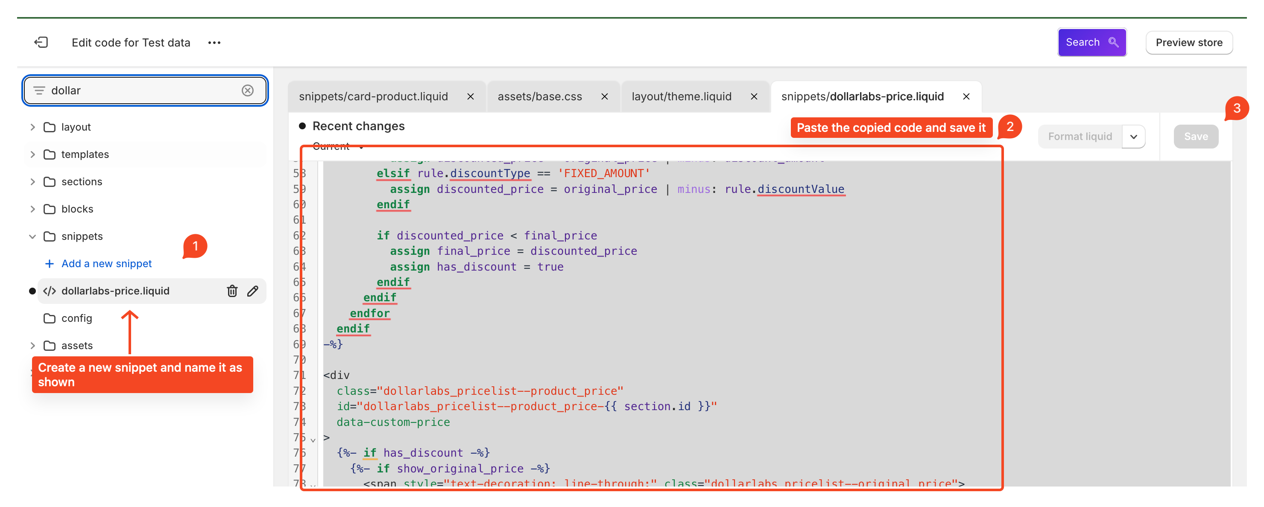Image resolution: width=1264 pixels, height=507 pixels.
Task: Click the Preview store button
Action: (1188, 43)
